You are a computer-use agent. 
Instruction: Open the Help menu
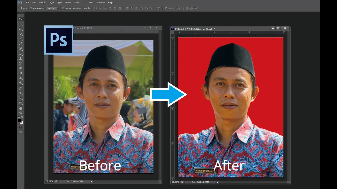(x=110, y=3)
